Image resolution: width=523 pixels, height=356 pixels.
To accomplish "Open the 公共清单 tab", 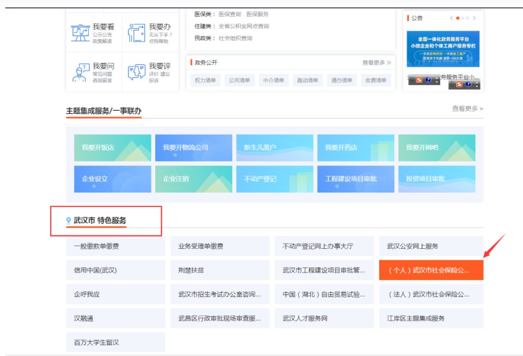I will tap(240, 80).
